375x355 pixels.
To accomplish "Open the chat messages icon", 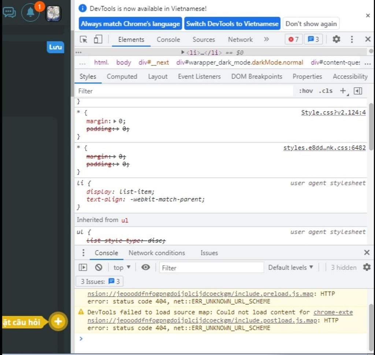I will coord(9,12).
